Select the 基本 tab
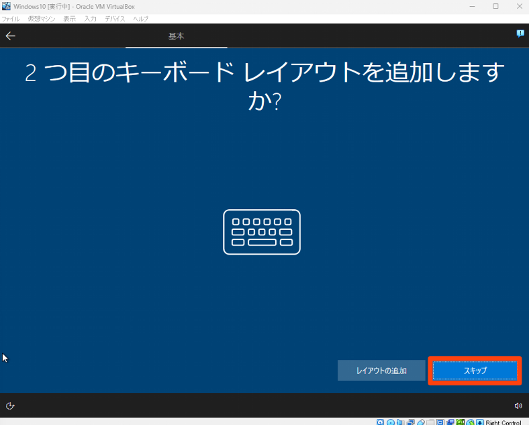529x425 pixels. pos(176,36)
